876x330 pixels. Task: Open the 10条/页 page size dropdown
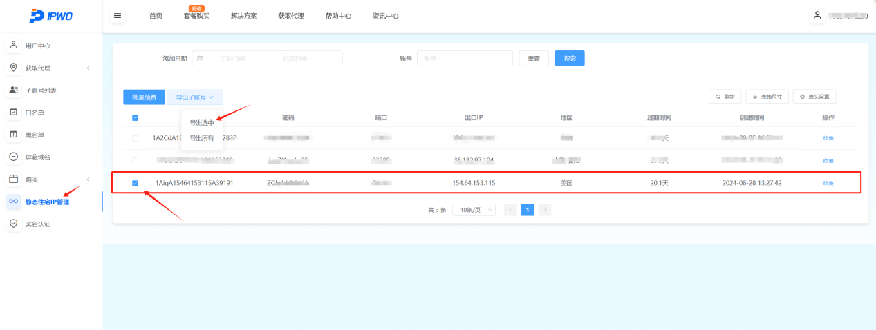(x=474, y=210)
